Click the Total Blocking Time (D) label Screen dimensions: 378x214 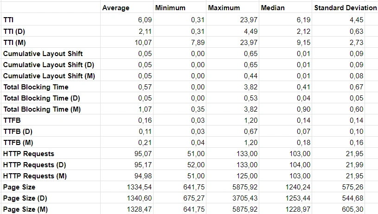tap(42, 98)
